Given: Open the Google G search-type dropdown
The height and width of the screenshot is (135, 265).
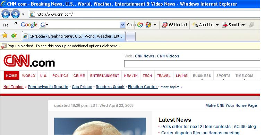Looking at the screenshot, I should click(x=44, y=25).
